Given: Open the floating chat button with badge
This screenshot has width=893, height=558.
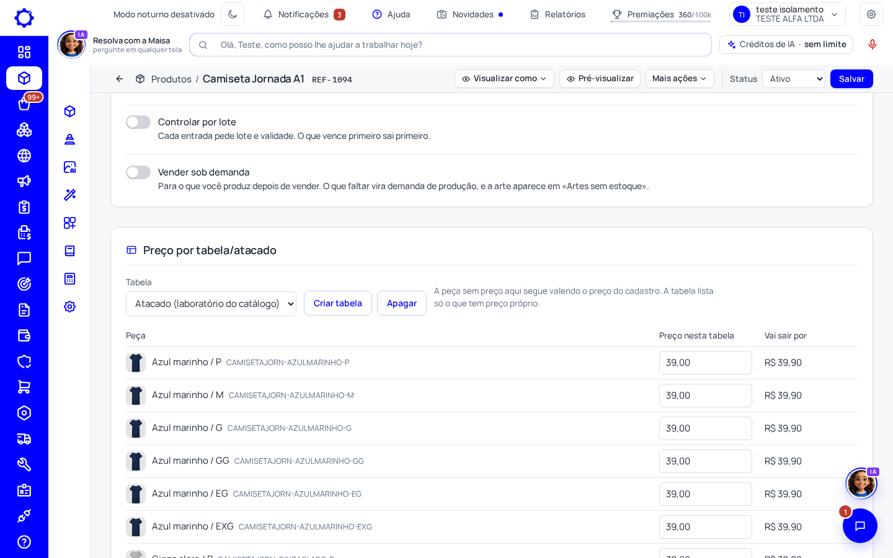Looking at the screenshot, I should (860, 526).
